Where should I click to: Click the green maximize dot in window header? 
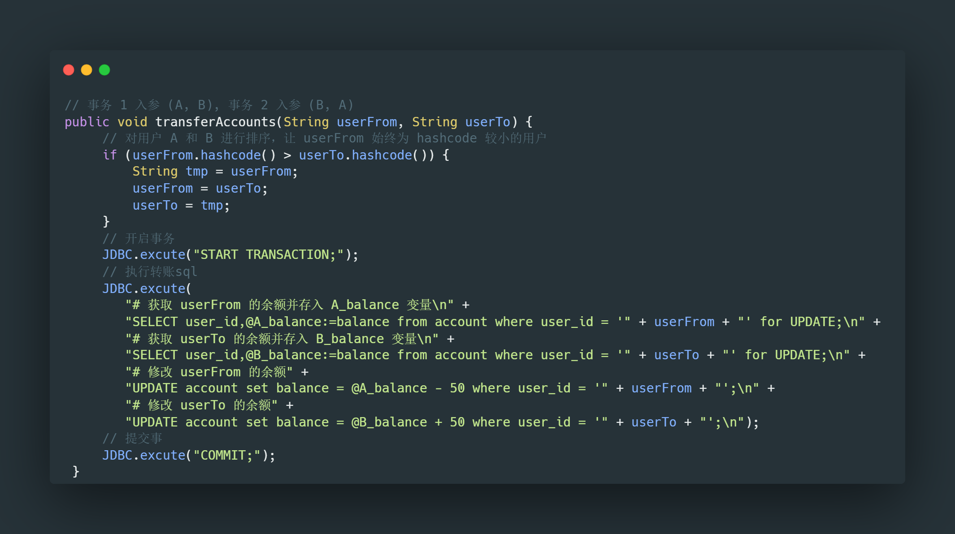pos(104,70)
